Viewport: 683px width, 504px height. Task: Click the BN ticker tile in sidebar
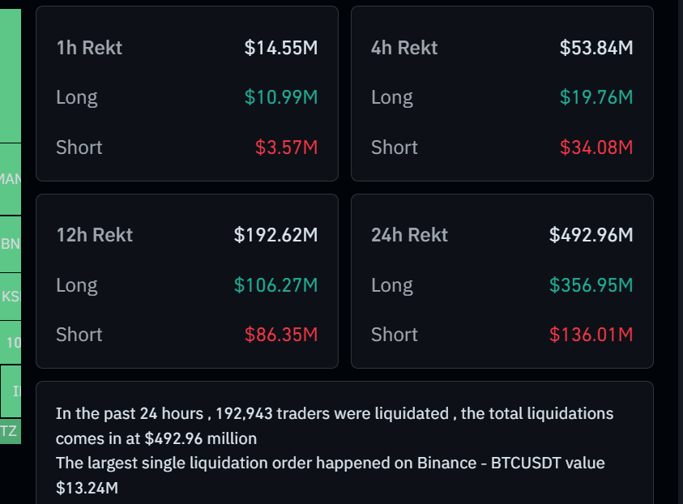click(10, 243)
